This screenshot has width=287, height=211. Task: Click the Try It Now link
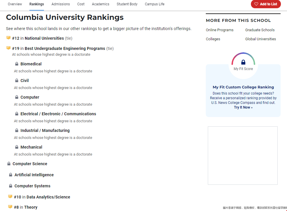pos(243,107)
